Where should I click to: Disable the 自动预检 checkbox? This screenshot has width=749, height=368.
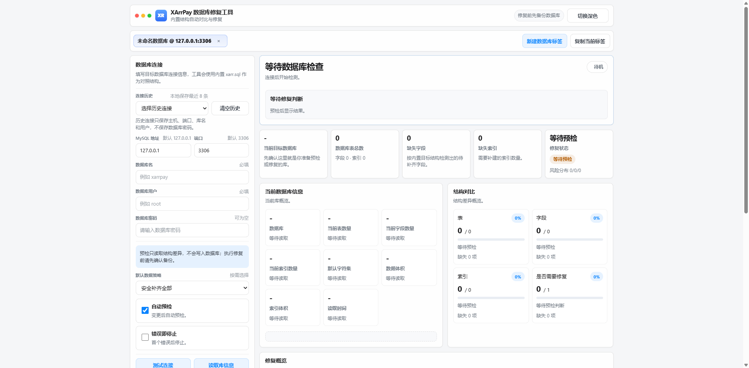tap(145, 310)
